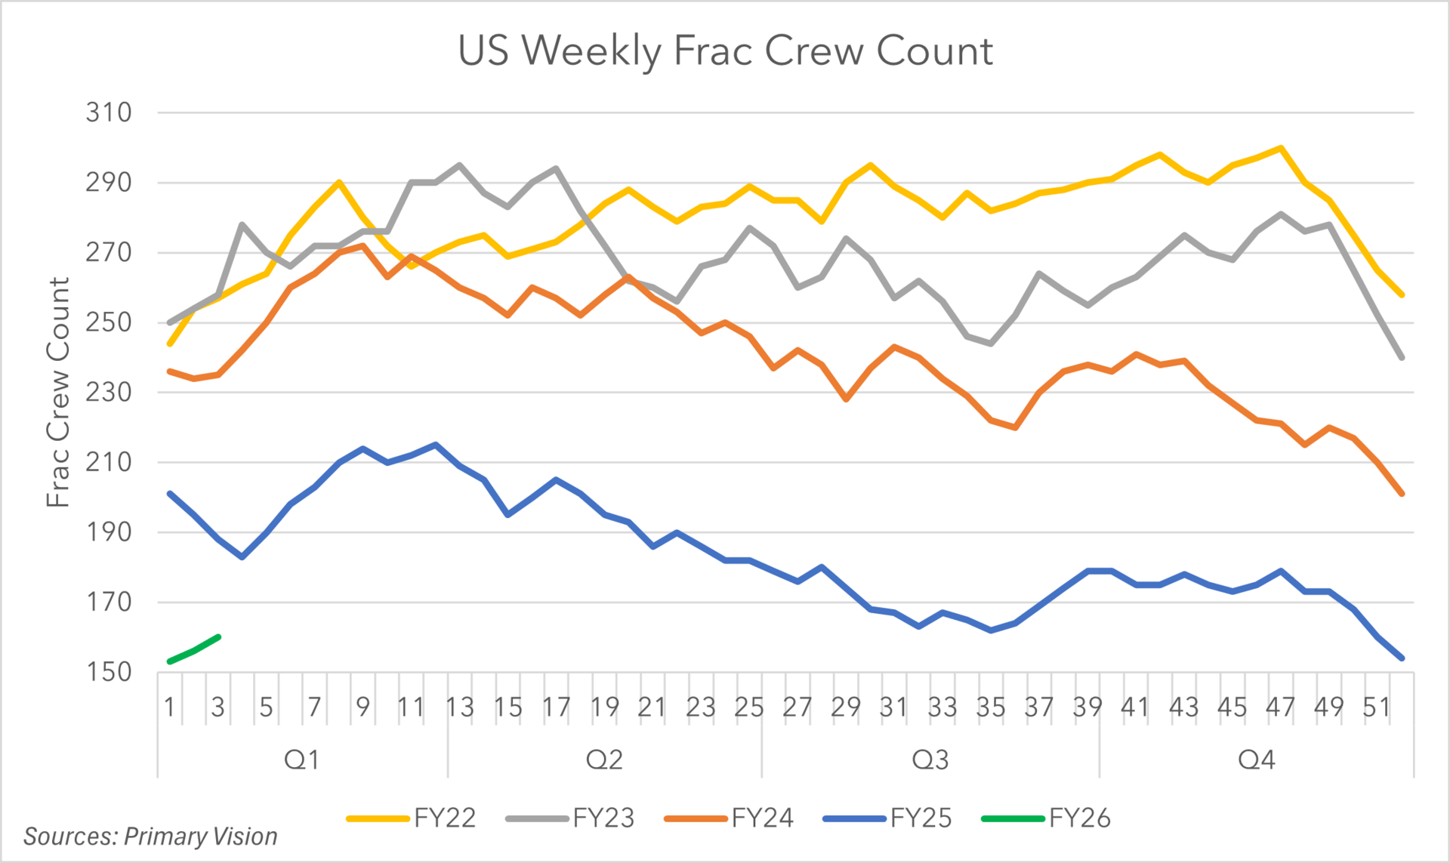
Task: Click the end of the green FY26 line
Action: pos(218,637)
